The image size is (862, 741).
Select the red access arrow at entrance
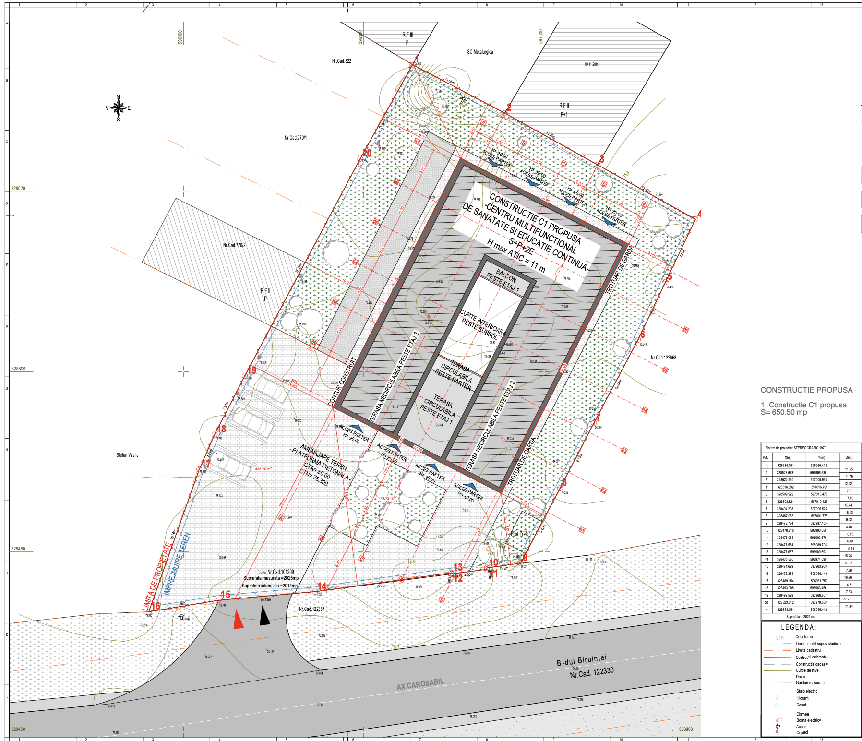[x=238, y=619]
